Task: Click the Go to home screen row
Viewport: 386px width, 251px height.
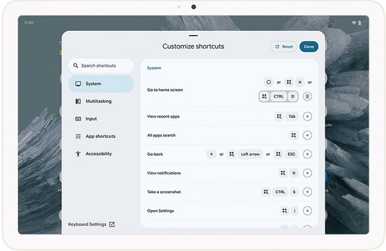Action: pyautogui.click(x=165, y=90)
